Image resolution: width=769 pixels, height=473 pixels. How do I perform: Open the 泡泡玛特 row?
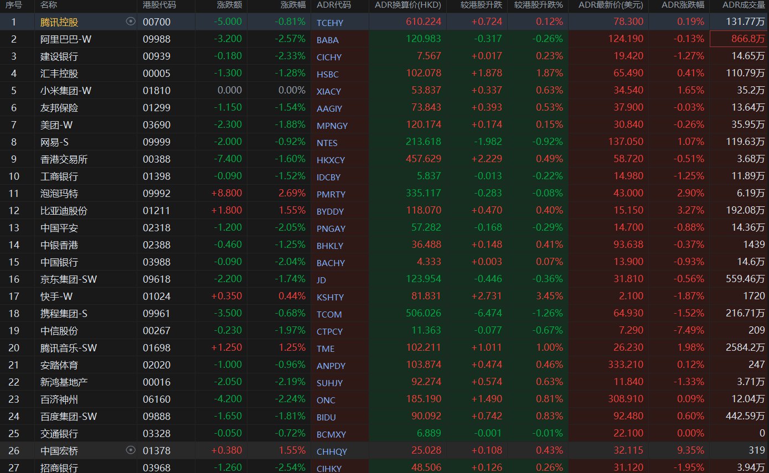384,194
